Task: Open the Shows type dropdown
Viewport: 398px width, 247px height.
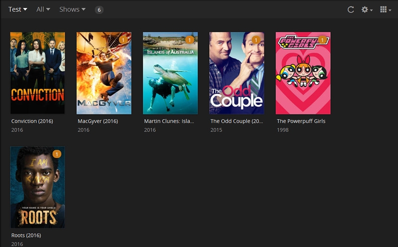Action: [72, 9]
